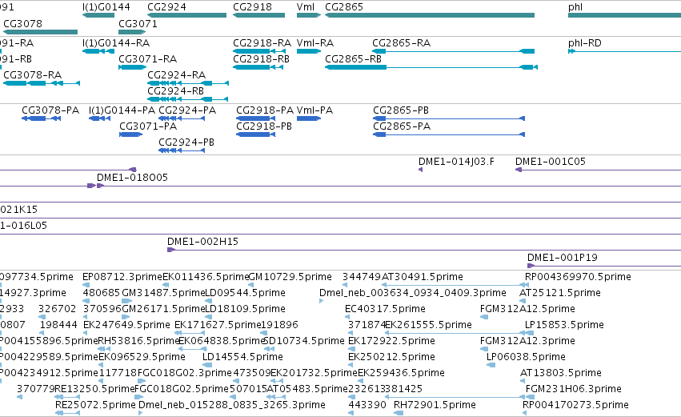This screenshot has width=681, height=417.
Task: Click the CG2918-RA transcript label
Action: [262, 43]
